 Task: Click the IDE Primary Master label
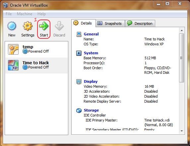point(101,120)
